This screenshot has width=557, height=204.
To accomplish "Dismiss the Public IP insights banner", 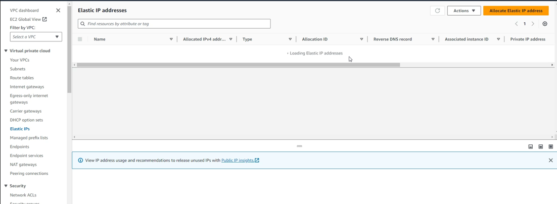I will 550,160.
